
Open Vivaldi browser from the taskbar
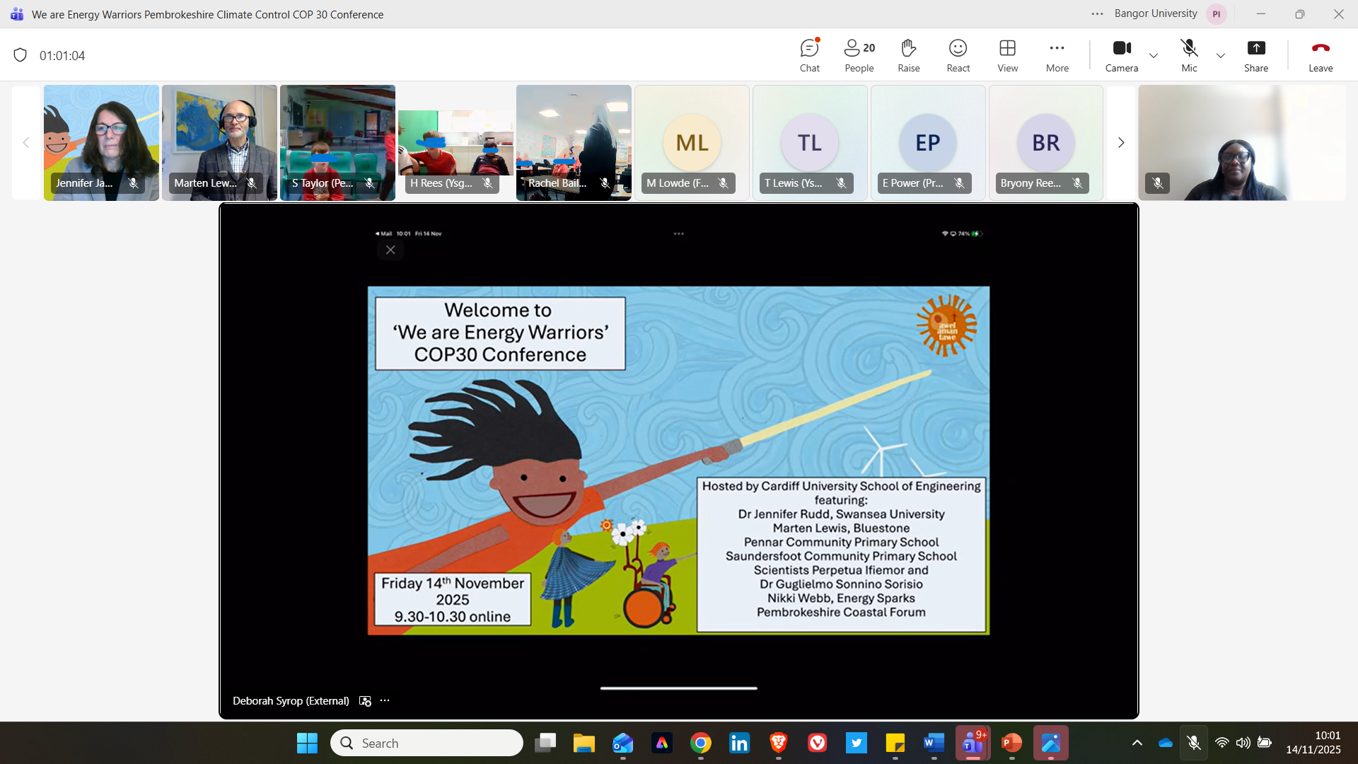click(817, 743)
